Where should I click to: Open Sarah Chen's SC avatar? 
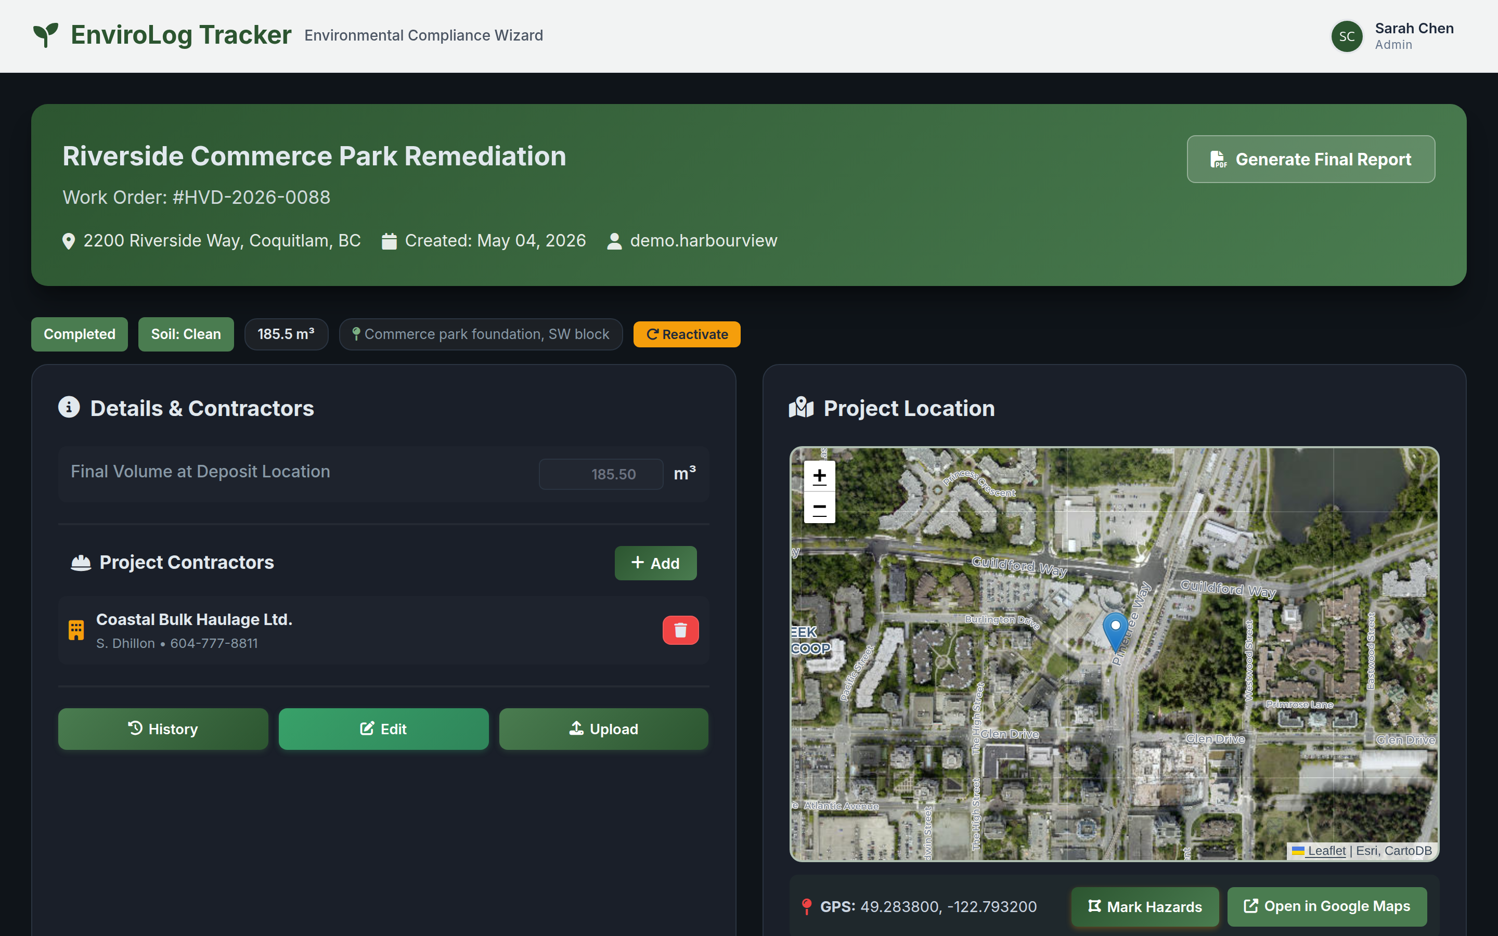(x=1346, y=36)
